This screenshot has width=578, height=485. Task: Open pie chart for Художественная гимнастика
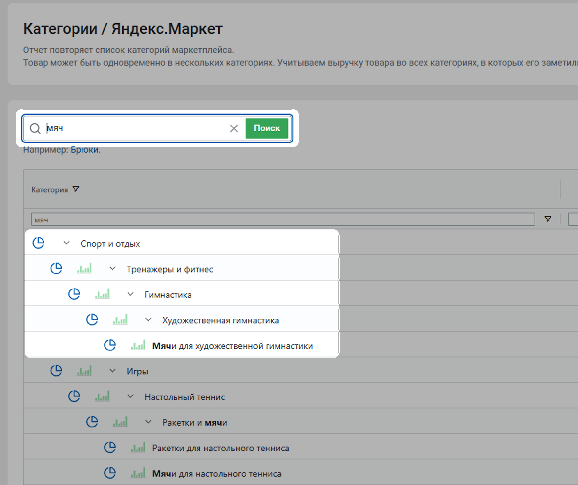[92, 319]
